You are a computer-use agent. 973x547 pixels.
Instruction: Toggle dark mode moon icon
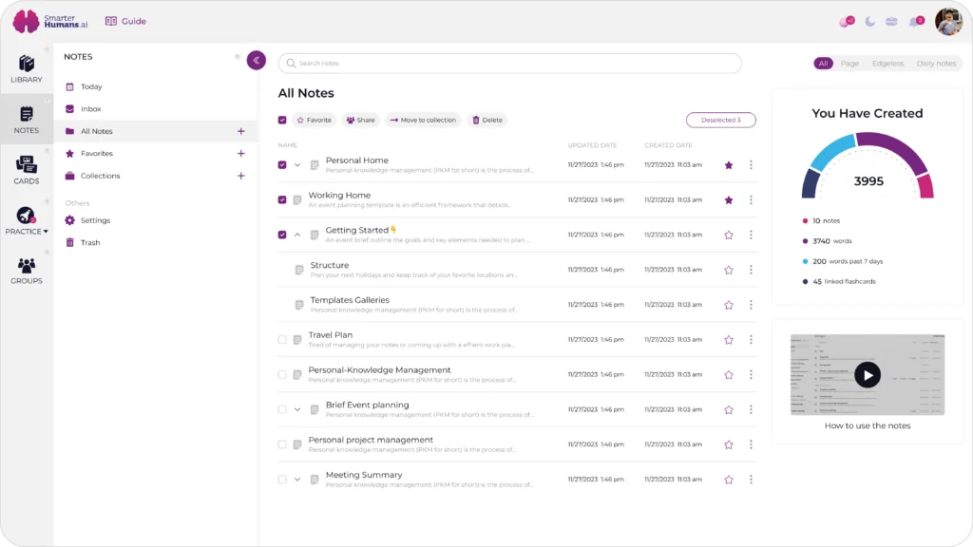pyautogui.click(x=870, y=22)
